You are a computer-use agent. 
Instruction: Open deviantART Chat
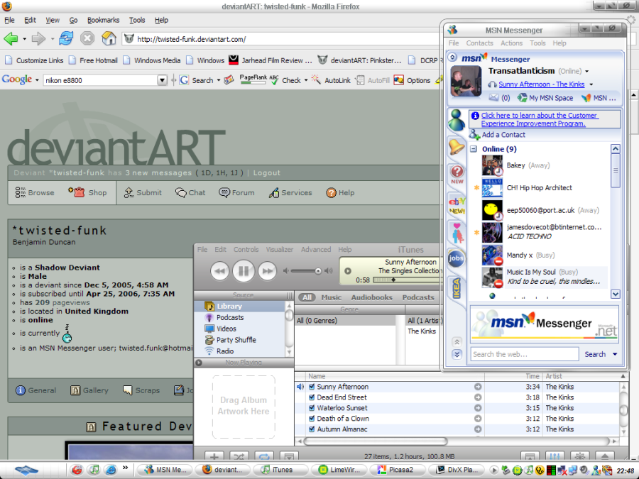(190, 192)
